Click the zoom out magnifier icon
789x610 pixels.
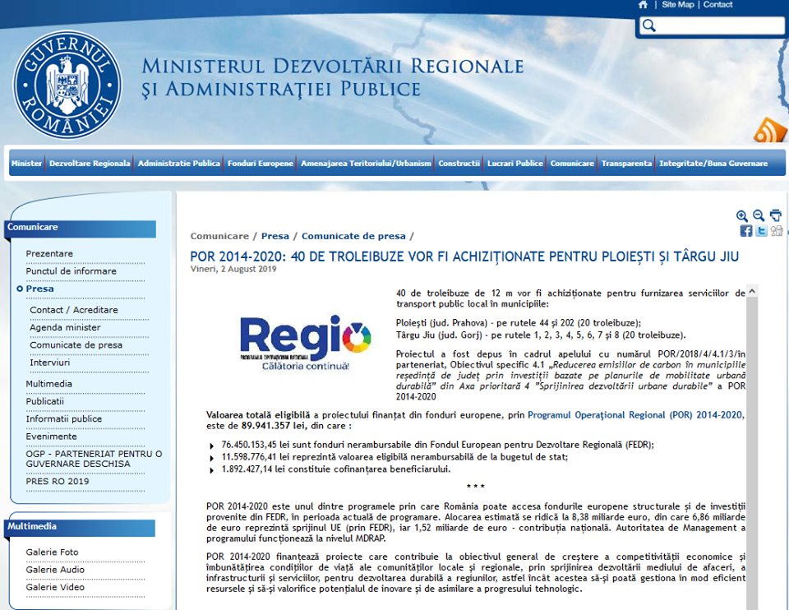[x=759, y=215]
